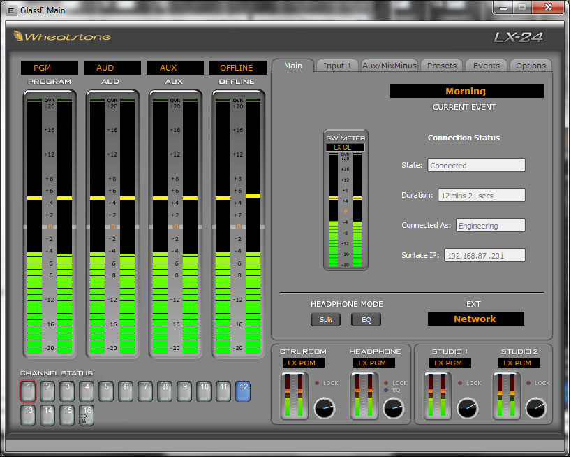
Task: Switch to the Input 1 tab
Action: click(x=337, y=66)
